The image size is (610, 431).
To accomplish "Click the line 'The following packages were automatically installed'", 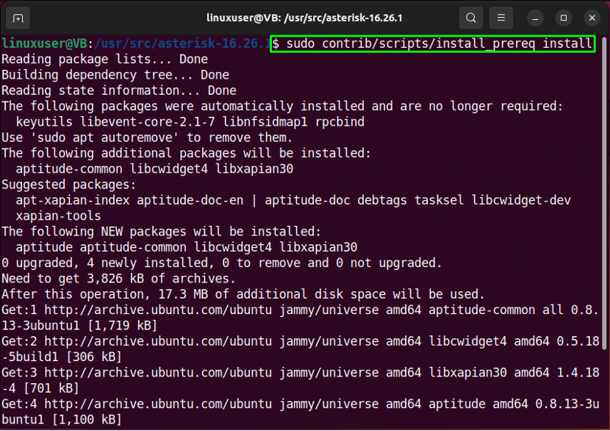I will (282, 106).
